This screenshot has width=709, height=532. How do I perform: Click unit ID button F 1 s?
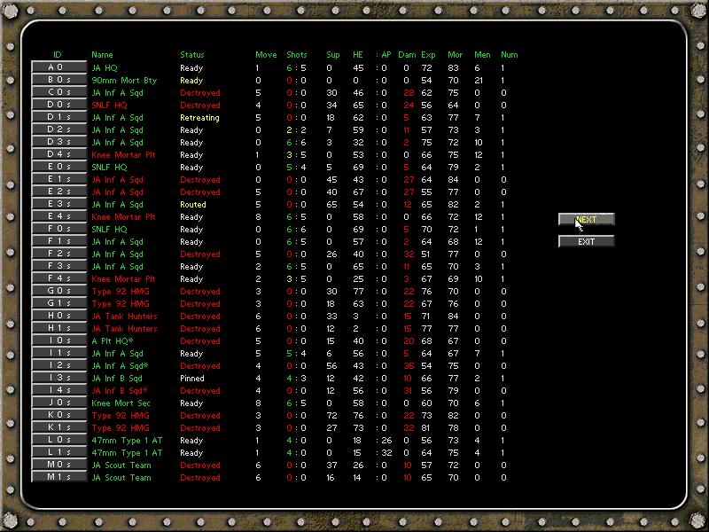[59, 241]
